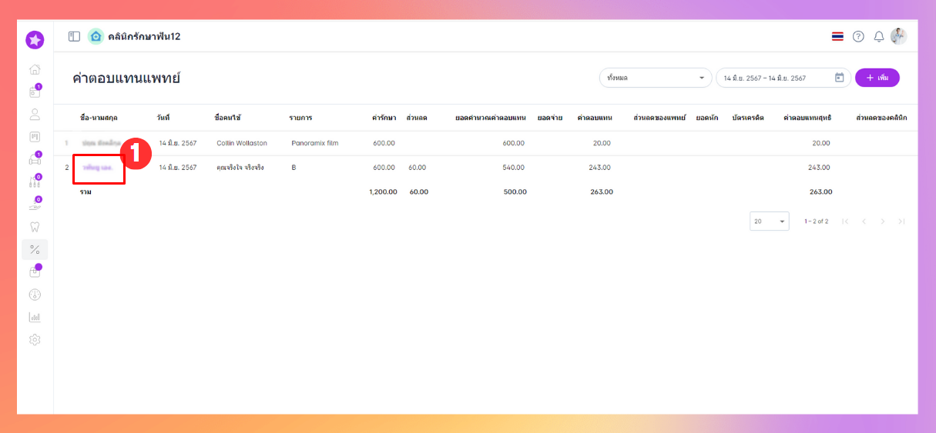This screenshot has height=433, width=936.
Task: Open the tooth icon in sidebar
Action: 35,227
